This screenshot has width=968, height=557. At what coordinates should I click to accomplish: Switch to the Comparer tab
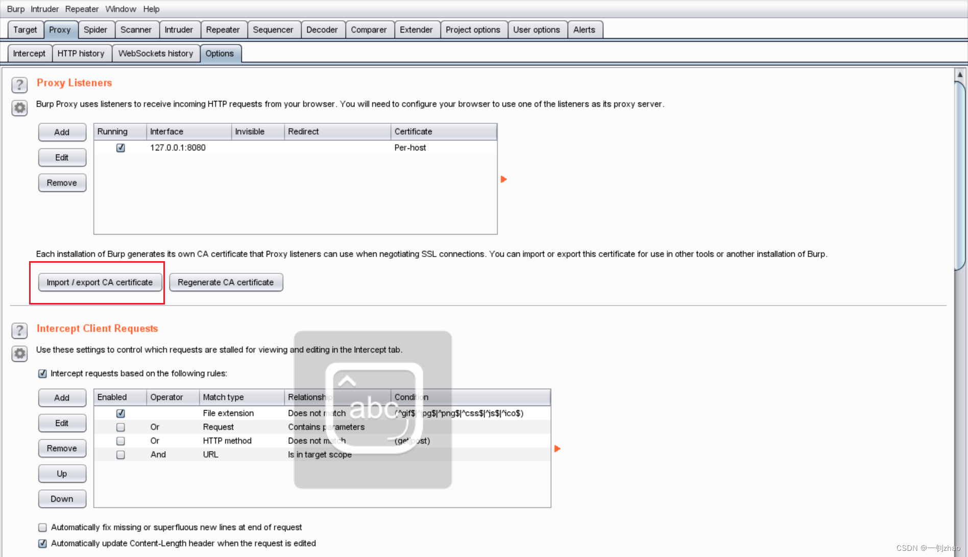pos(369,30)
